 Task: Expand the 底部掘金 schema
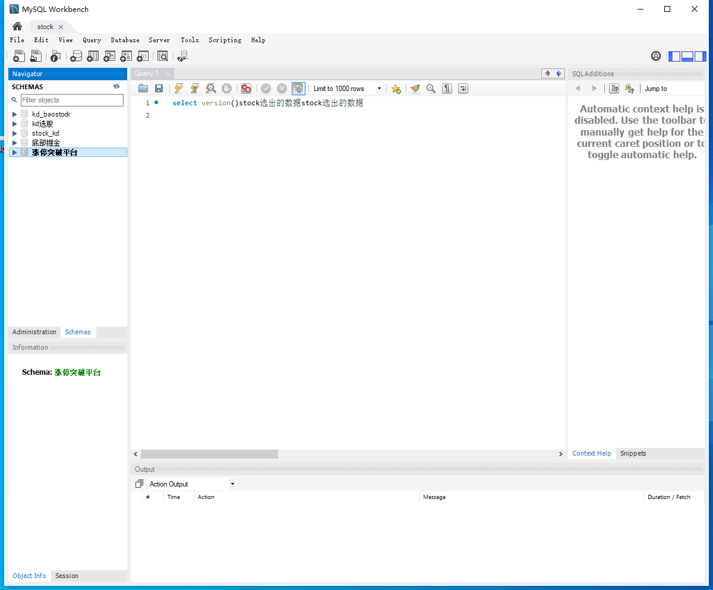(x=15, y=143)
